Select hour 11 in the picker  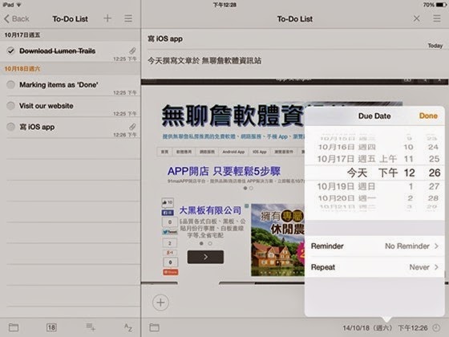tap(408, 159)
